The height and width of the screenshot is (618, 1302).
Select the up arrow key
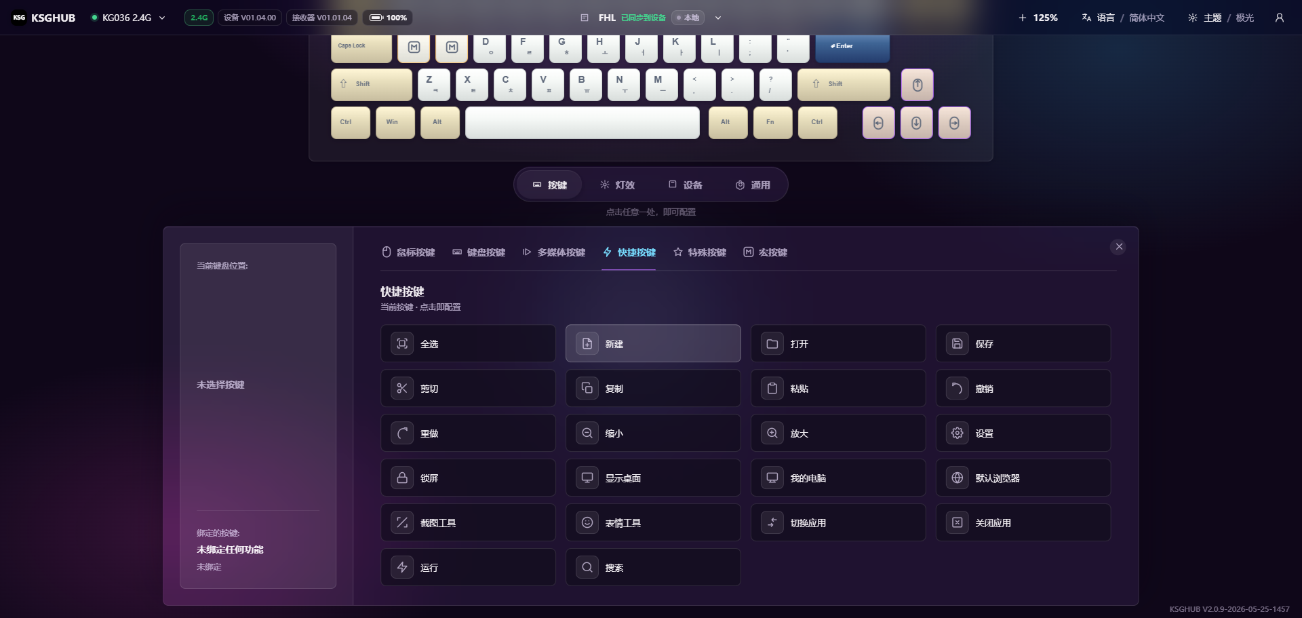click(x=917, y=85)
